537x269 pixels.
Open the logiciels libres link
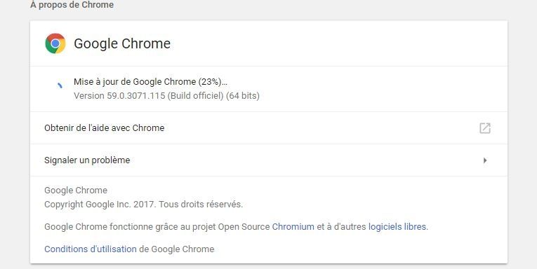click(x=397, y=226)
